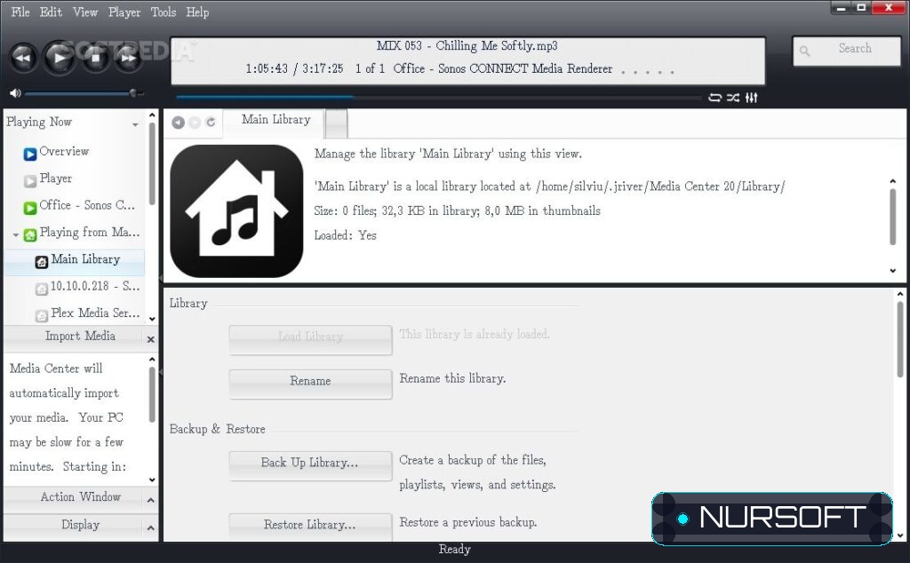Click tree panel scrollbar down arrow
This screenshot has width=910, height=563.
(x=152, y=319)
